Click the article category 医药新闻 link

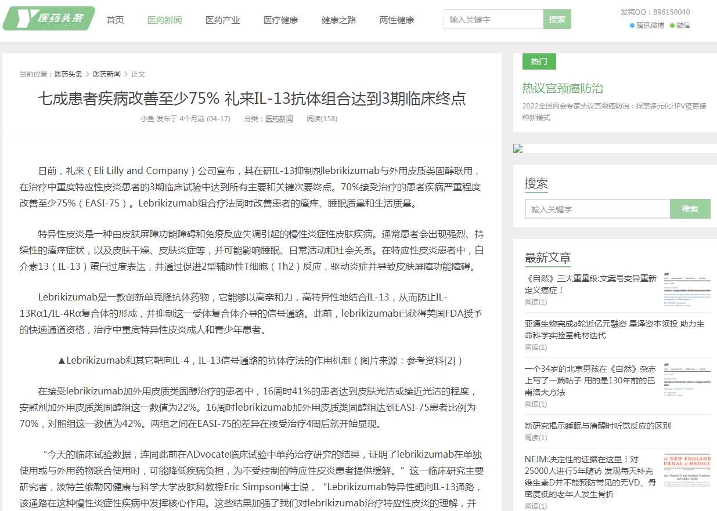click(279, 118)
